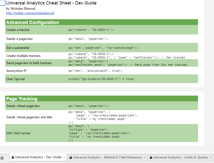This screenshot has height=163, width=214.
Task: Select the Cheat Sheet title text
Action: (51, 3)
